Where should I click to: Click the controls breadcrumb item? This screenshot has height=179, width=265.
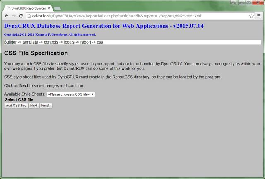coord(51,42)
